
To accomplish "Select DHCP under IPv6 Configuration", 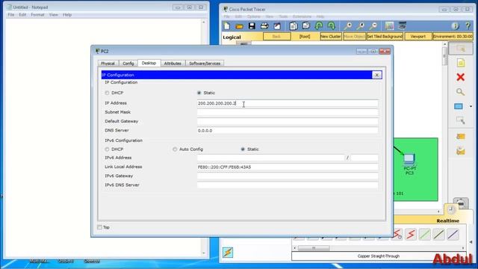I will (107, 149).
